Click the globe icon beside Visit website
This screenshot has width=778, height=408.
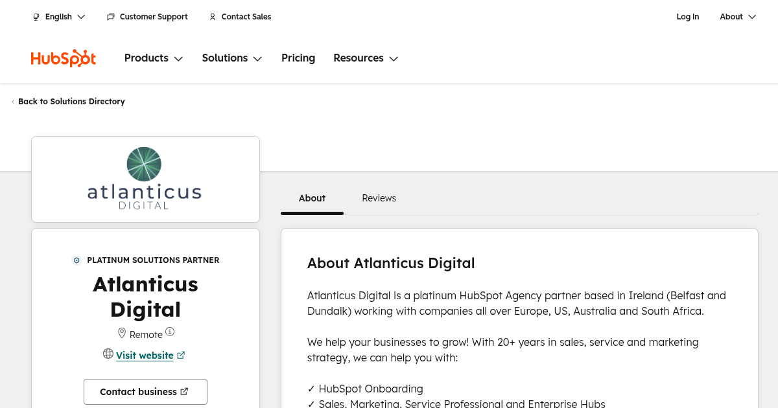coord(108,354)
